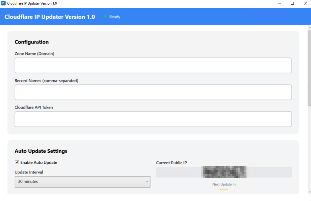Minimize the Cloudflare IP Updater window
Viewport: 311px width, 201px height.
279,3
